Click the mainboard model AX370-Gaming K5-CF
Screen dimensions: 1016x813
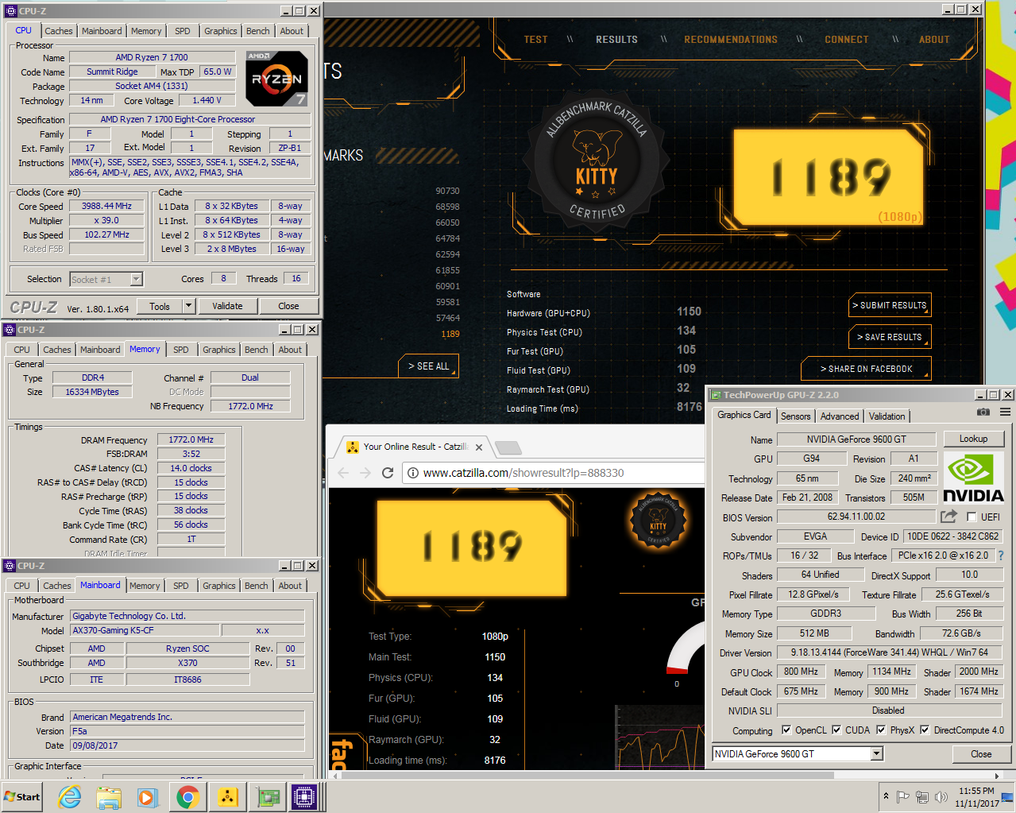pos(145,630)
